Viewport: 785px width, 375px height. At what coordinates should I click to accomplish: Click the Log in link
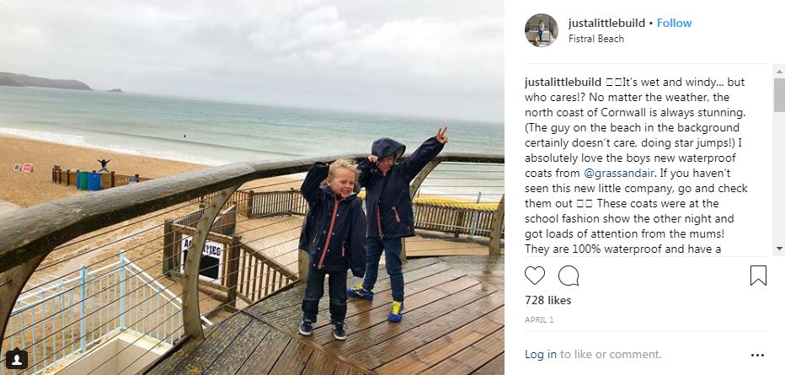point(540,355)
